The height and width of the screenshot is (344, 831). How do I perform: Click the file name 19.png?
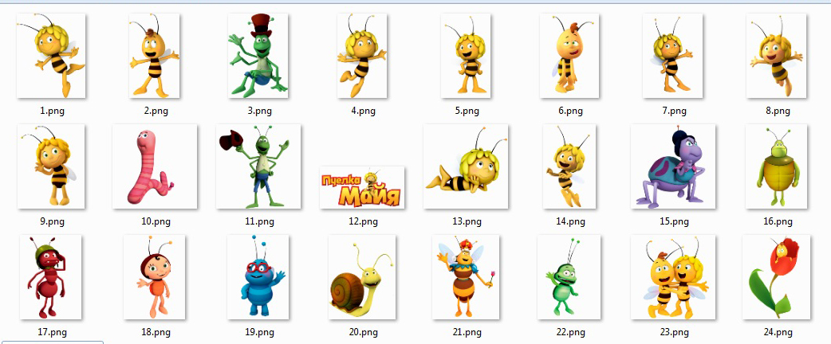259,332
